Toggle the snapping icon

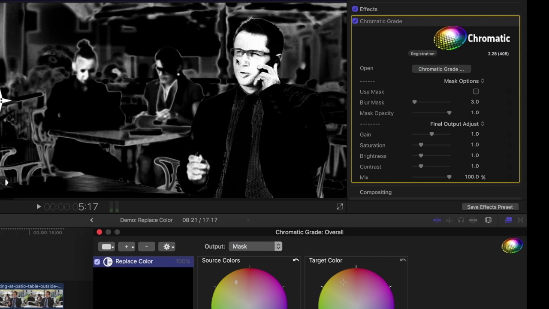pos(473,220)
